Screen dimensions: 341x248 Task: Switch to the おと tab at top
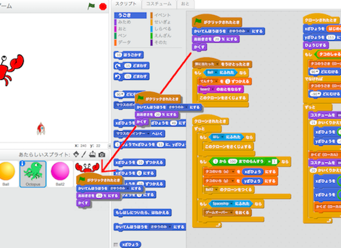(x=186, y=4)
